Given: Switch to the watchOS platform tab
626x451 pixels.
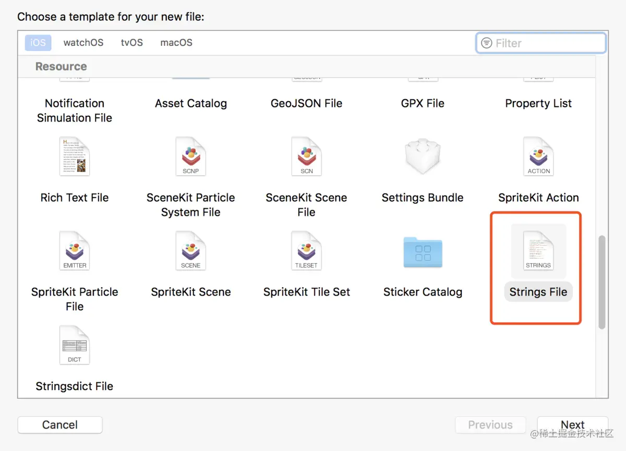Looking at the screenshot, I should coord(83,43).
